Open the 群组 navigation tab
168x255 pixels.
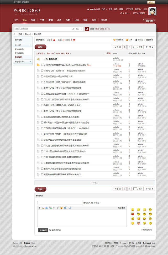coord(50,20)
